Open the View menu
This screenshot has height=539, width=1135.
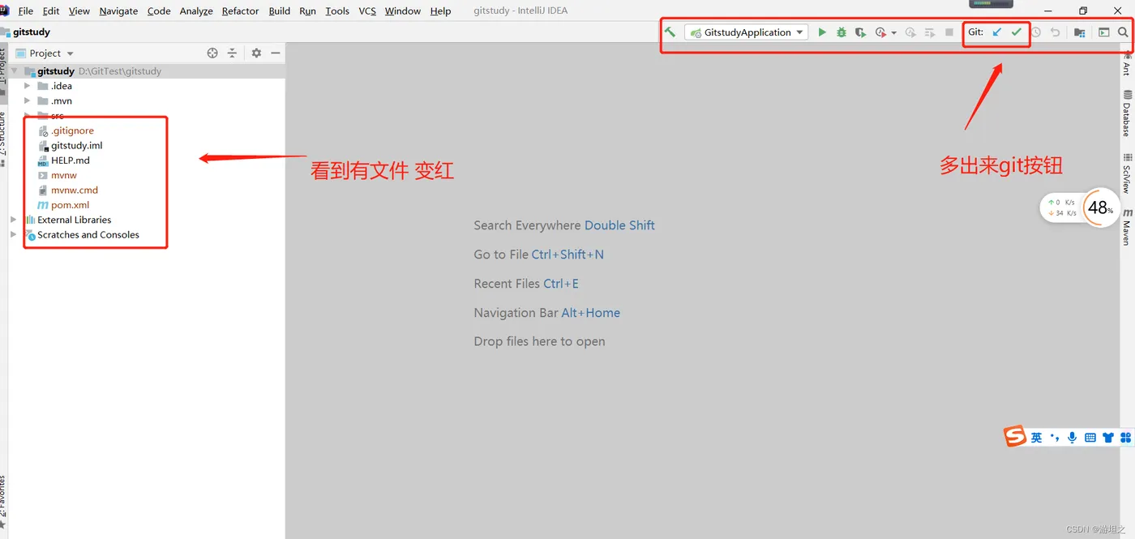pyautogui.click(x=79, y=11)
